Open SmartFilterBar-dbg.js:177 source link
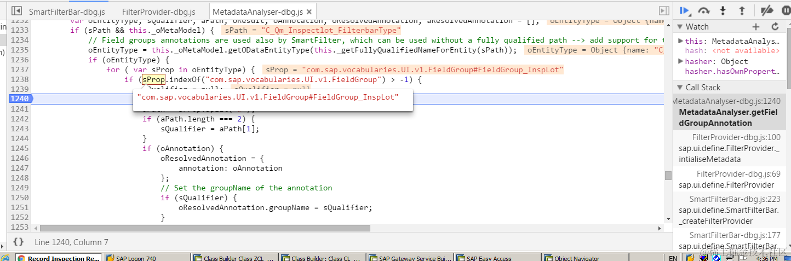This screenshot has width=791, height=261. pyautogui.click(x=735, y=235)
